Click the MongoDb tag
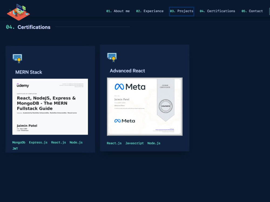The image size is (270, 202). tap(19, 142)
